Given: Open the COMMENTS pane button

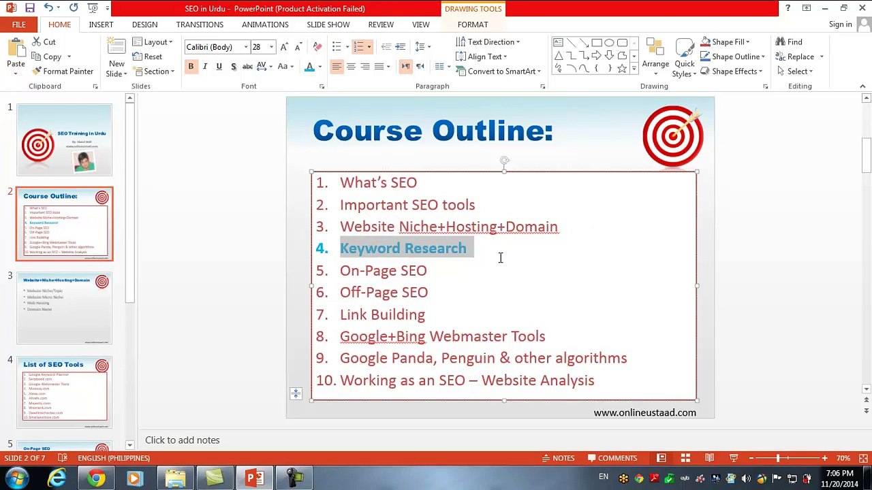Looking at the screenshot, I should click(x=612, y=458).
